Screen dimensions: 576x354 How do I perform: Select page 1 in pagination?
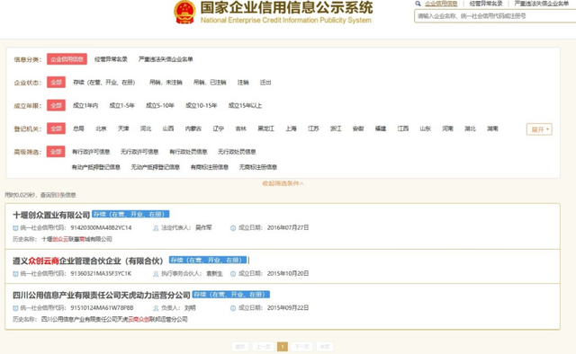tap(283, 347)
